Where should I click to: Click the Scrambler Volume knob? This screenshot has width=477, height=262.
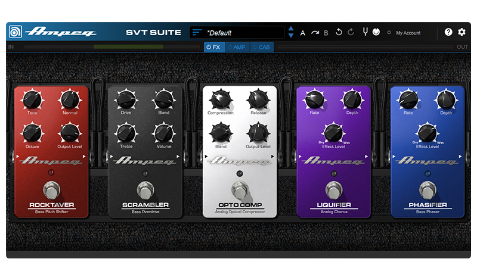tap(163, 133)
